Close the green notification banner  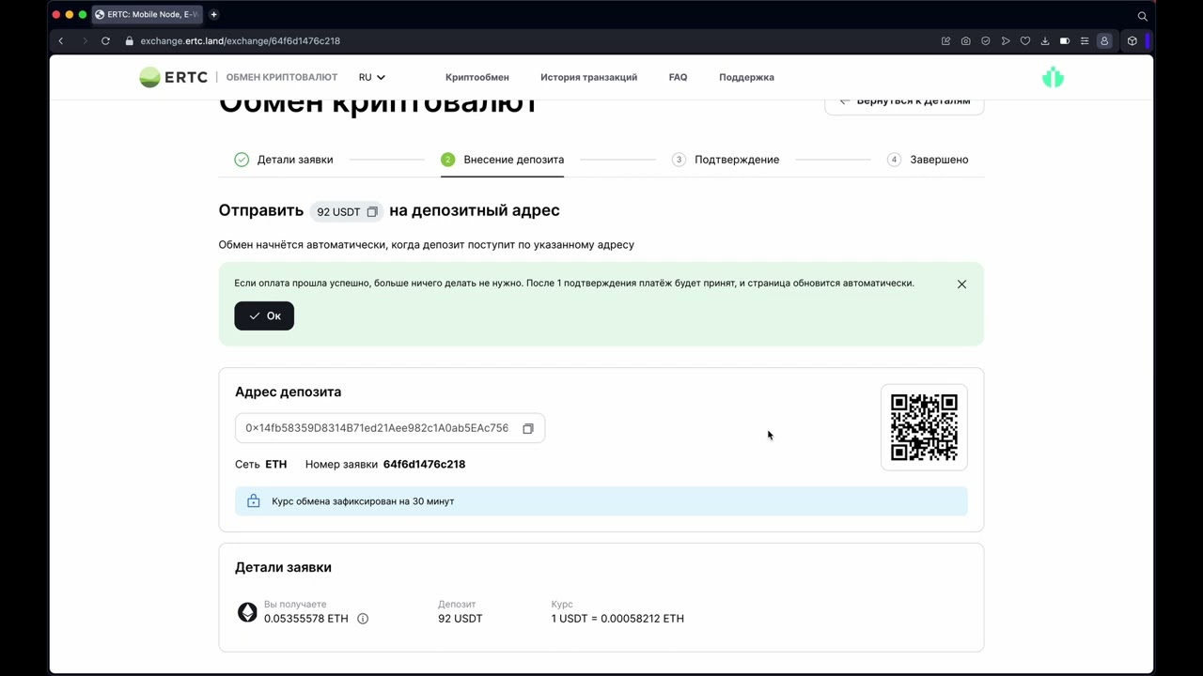pos(961,284)
